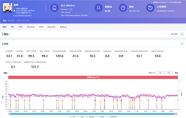Image resolution: width=186 pixels, height=118 pixels.
Task: Switch to the Battery tab
Action: [63, 27]
